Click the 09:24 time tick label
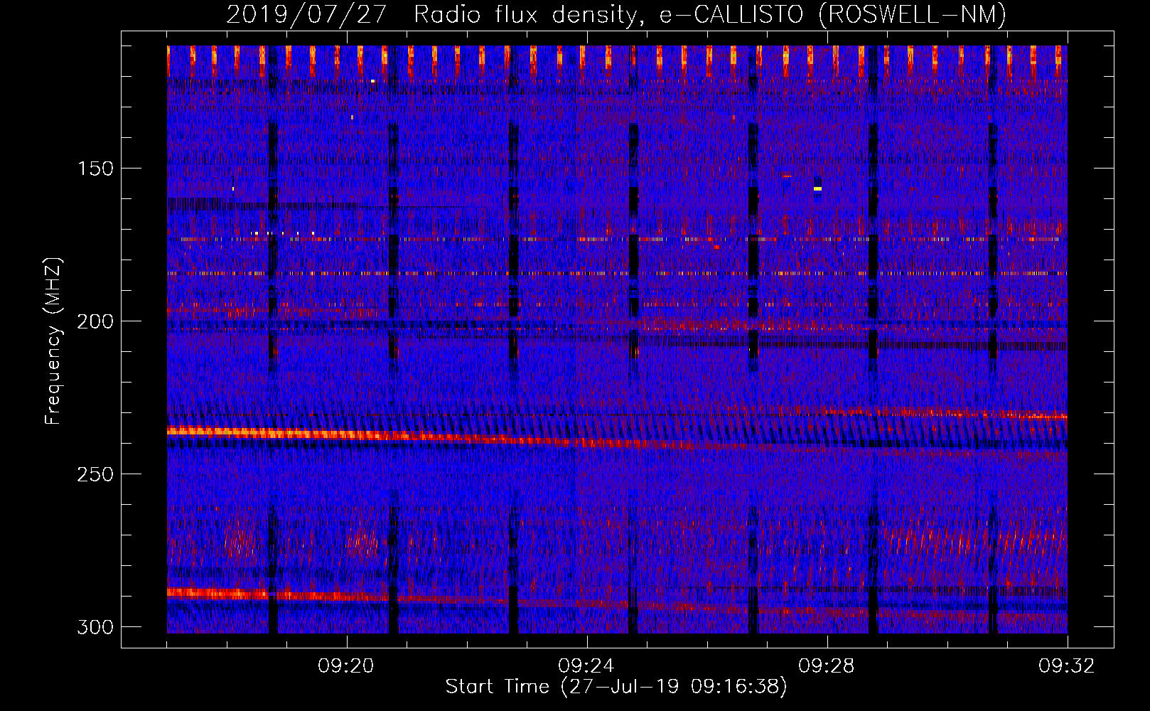Viewport: 1150px width, 711px height. pos(586,666)
